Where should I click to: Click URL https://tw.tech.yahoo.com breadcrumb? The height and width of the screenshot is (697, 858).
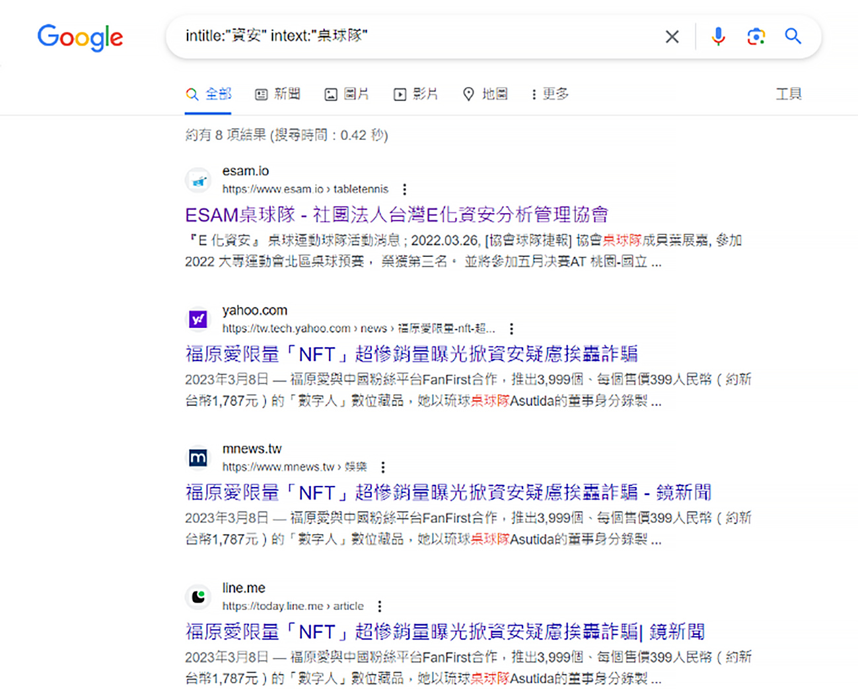coord(359,329)
